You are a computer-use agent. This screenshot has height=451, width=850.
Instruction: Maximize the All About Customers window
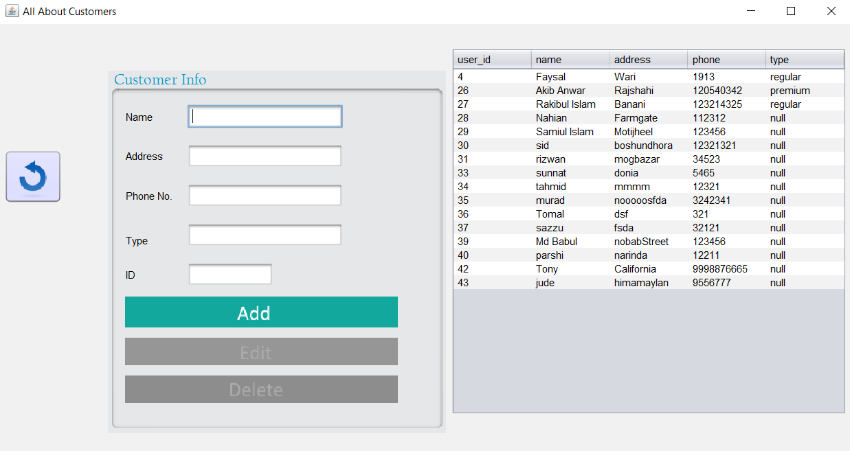pos(791,11)
